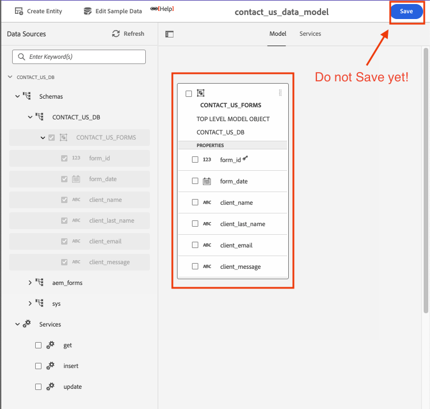The height and width of the screenshot is (409, 430).
Task: Switch to the Model tab
Action: click(x=277, y=34)
